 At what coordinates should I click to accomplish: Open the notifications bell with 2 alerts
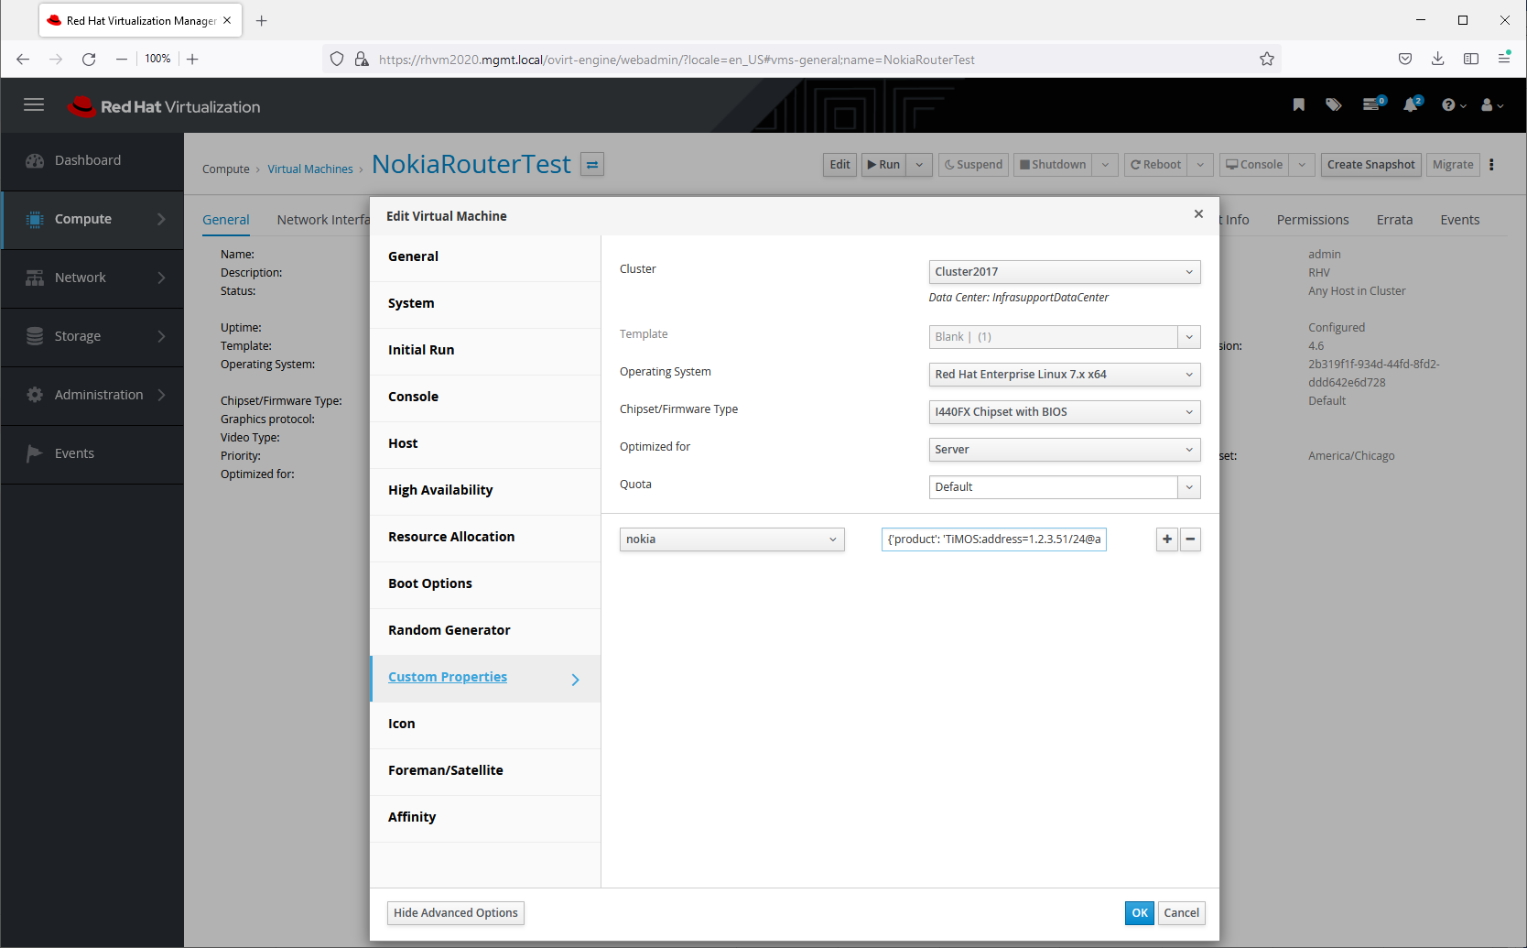(1410, 104)
